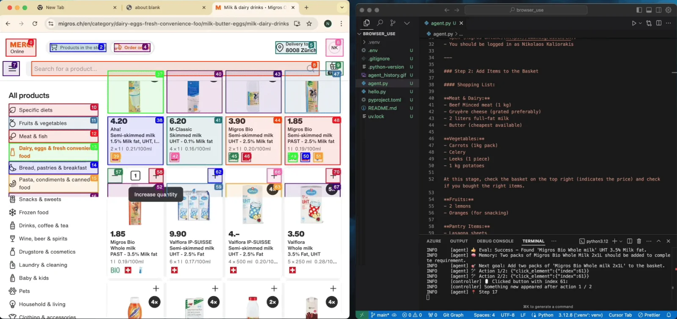Run the Python file with the play icon
The image size is (677, 319).
[x=634, y=23]
